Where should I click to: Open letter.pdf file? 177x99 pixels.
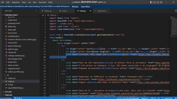[12, 30]
